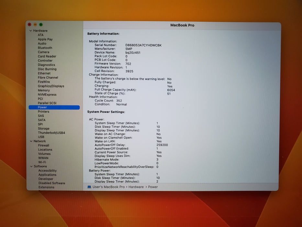
Task: Show Ethernet hardware details
Action: click(44, 73)
